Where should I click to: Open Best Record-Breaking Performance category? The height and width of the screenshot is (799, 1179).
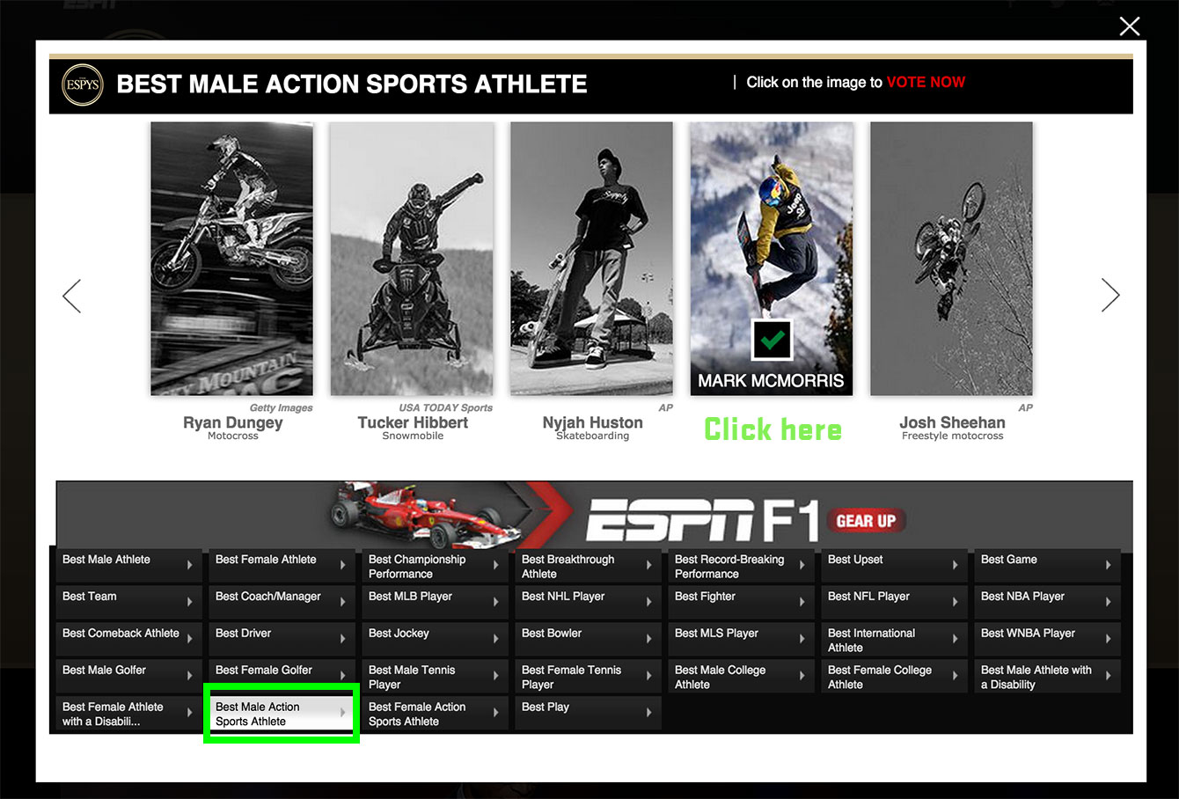click(x=741, y=565)
